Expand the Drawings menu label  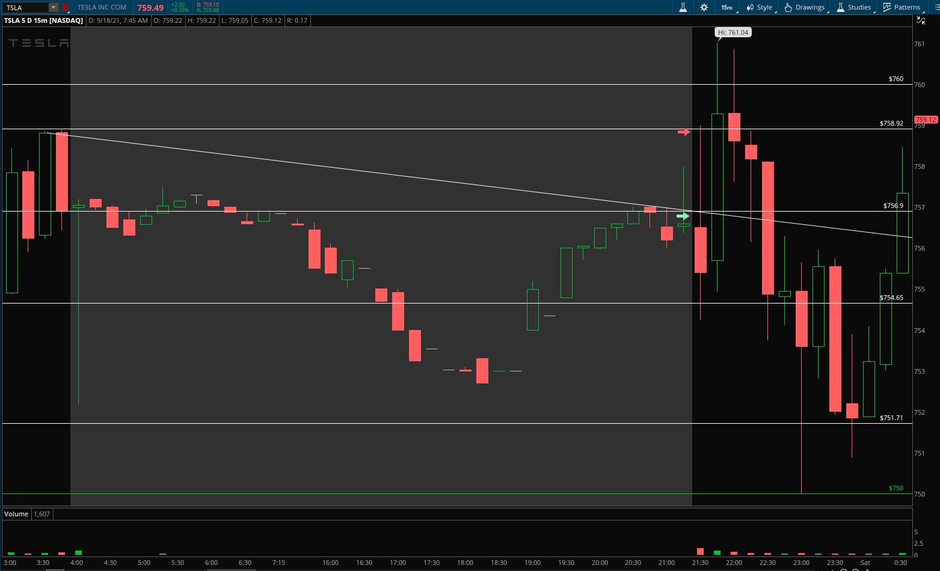[x=809, y=7]
